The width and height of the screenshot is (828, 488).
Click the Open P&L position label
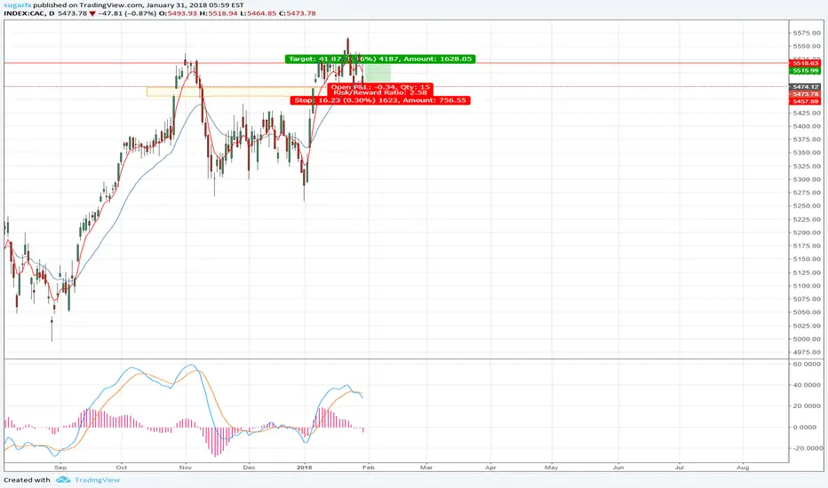[380, 87]
